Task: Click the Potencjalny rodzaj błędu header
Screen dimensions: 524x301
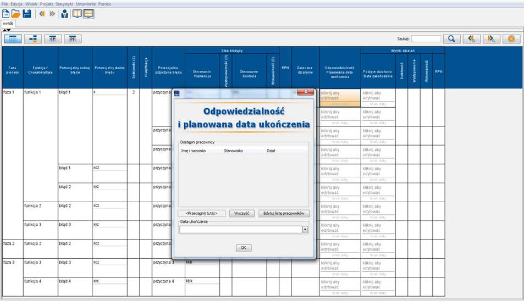Action: click(x=75, y=68)
